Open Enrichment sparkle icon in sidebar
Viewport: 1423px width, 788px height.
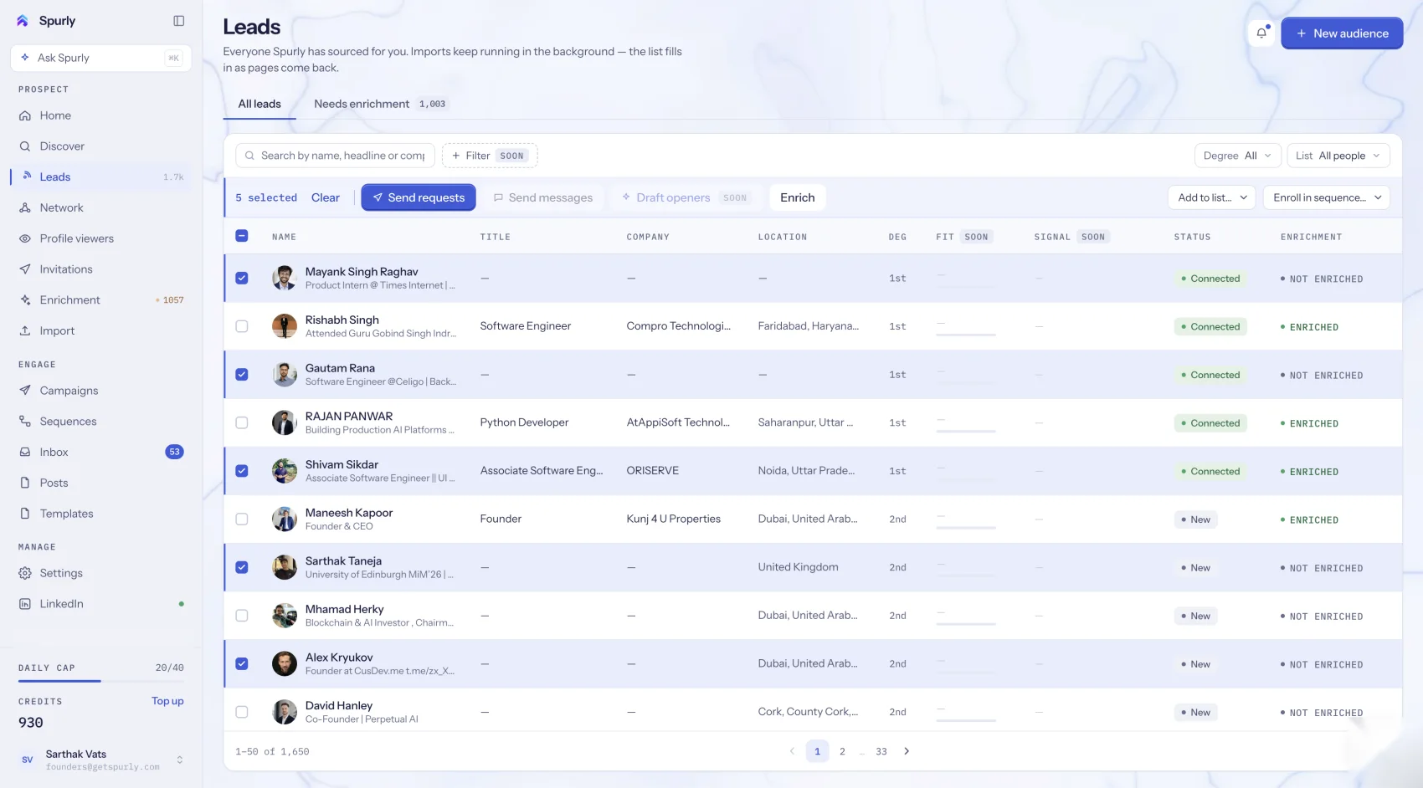pos(25,300)
